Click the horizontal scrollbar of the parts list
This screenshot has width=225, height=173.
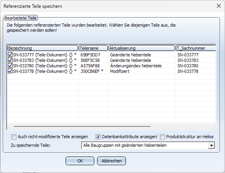coord(82,126)
